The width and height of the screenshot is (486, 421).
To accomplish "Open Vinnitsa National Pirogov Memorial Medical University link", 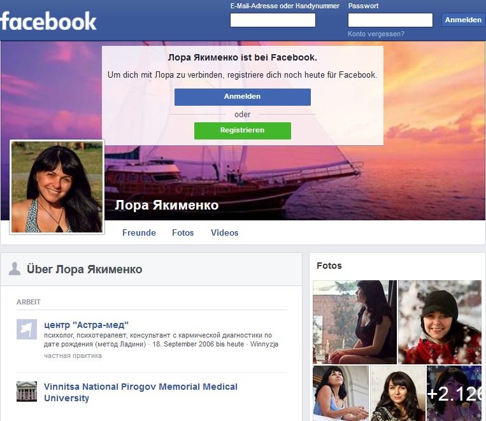I will [141, 392].
